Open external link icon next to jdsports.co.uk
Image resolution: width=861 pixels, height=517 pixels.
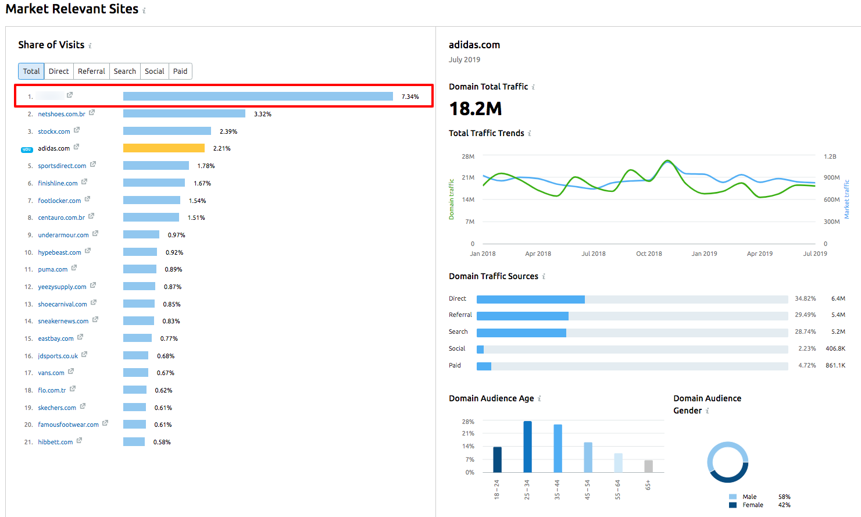pos(84,355)
